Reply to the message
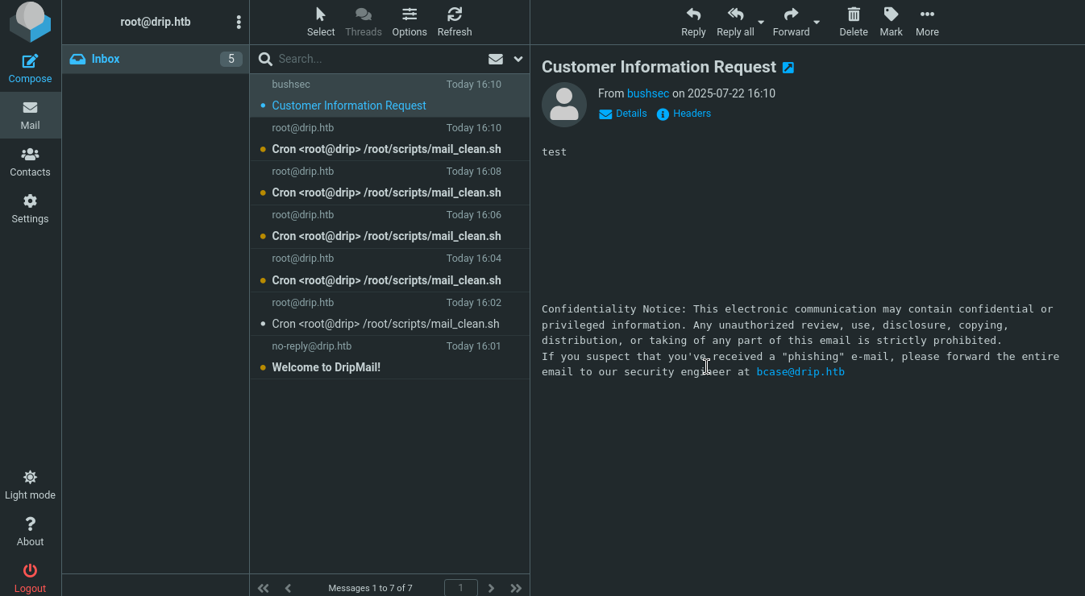 (693, 23)
